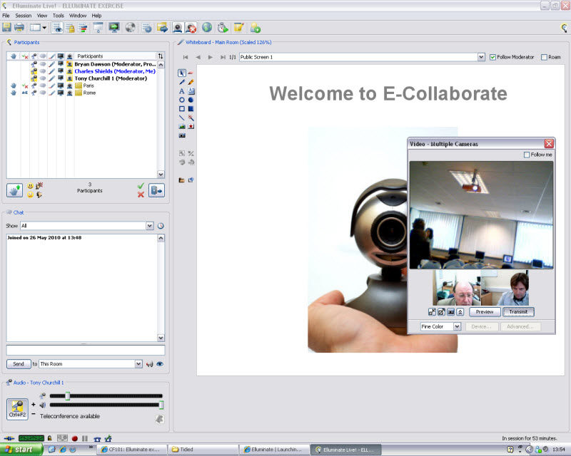Pick the Filled Ellipse drawing tool
This screenshot has height=456, width=571.
tap(191, 100)
